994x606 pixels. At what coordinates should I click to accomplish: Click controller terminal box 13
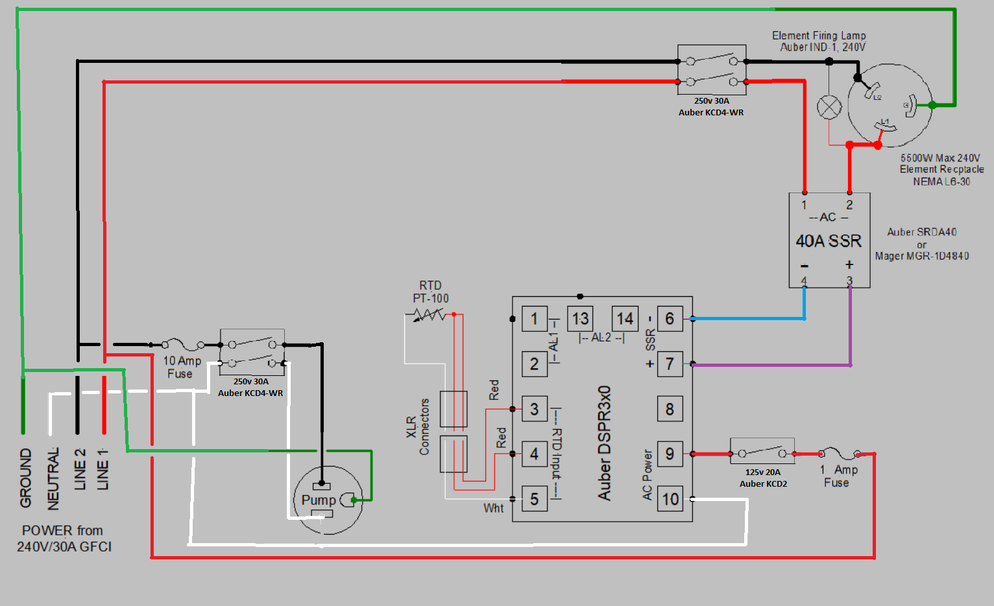click(580, 319)
